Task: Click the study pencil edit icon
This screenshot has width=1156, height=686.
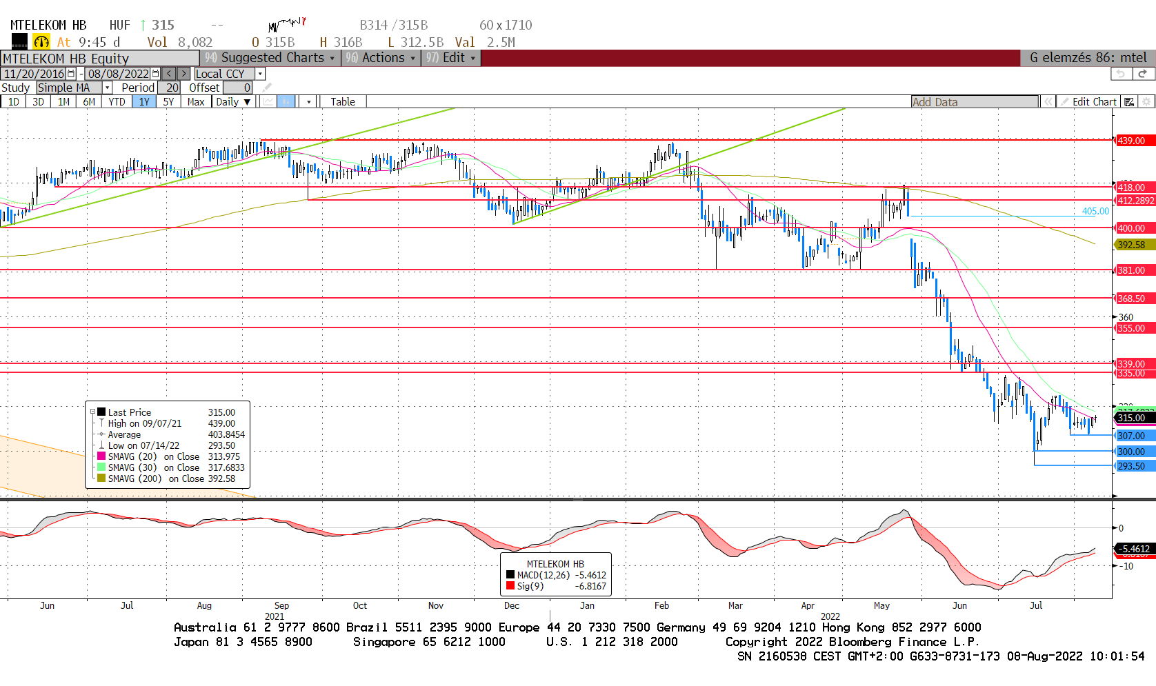Action: pos(267,88)
